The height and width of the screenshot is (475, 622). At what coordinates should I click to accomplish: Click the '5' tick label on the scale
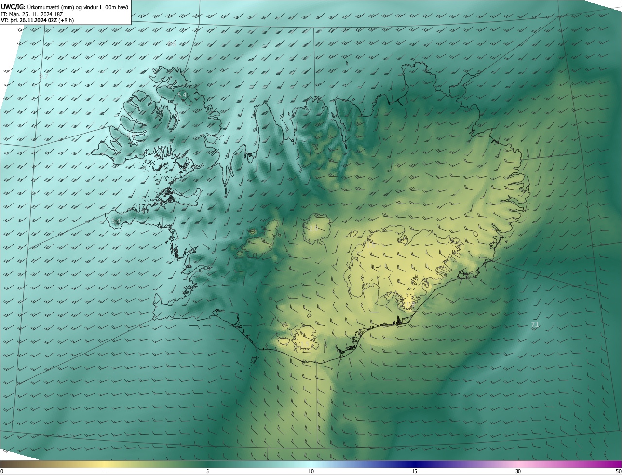coord(207,471)
